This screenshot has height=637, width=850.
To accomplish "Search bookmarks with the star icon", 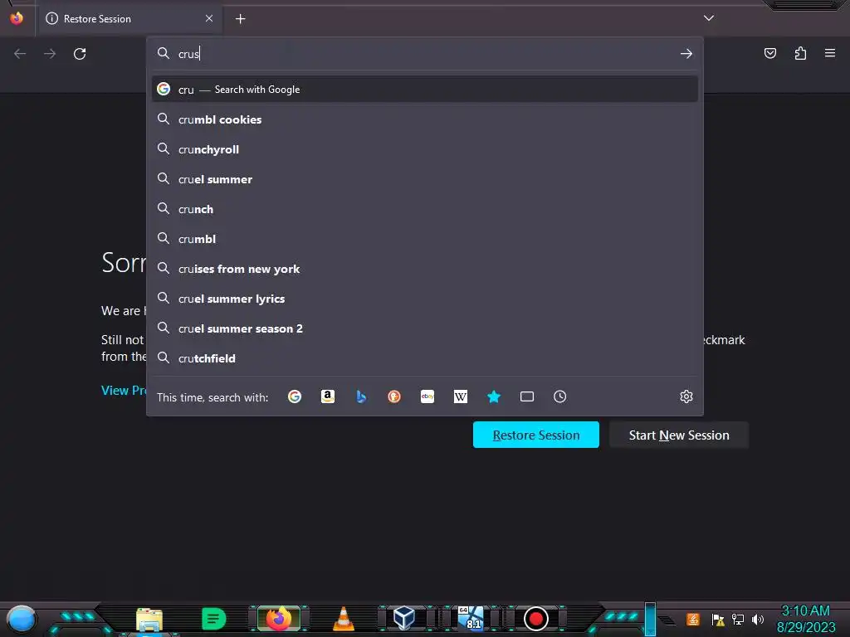I will [x=493, y=396].
